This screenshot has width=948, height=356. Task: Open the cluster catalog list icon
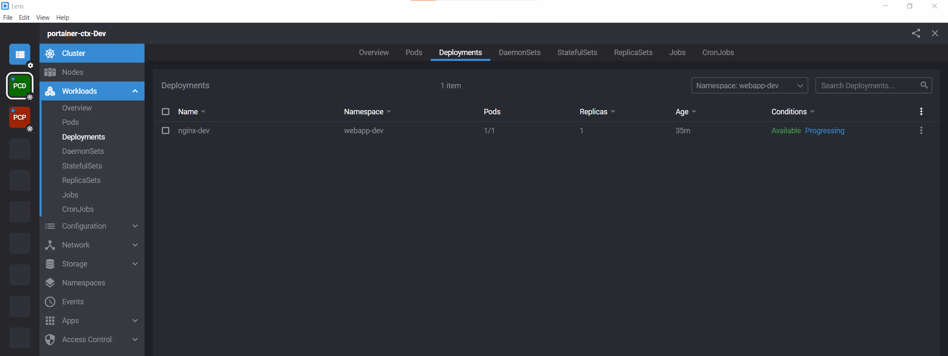(x=20, y=54)
